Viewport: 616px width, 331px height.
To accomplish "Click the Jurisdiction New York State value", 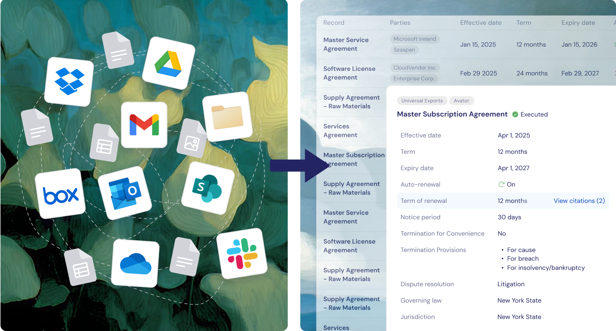I will coord(519,317).
